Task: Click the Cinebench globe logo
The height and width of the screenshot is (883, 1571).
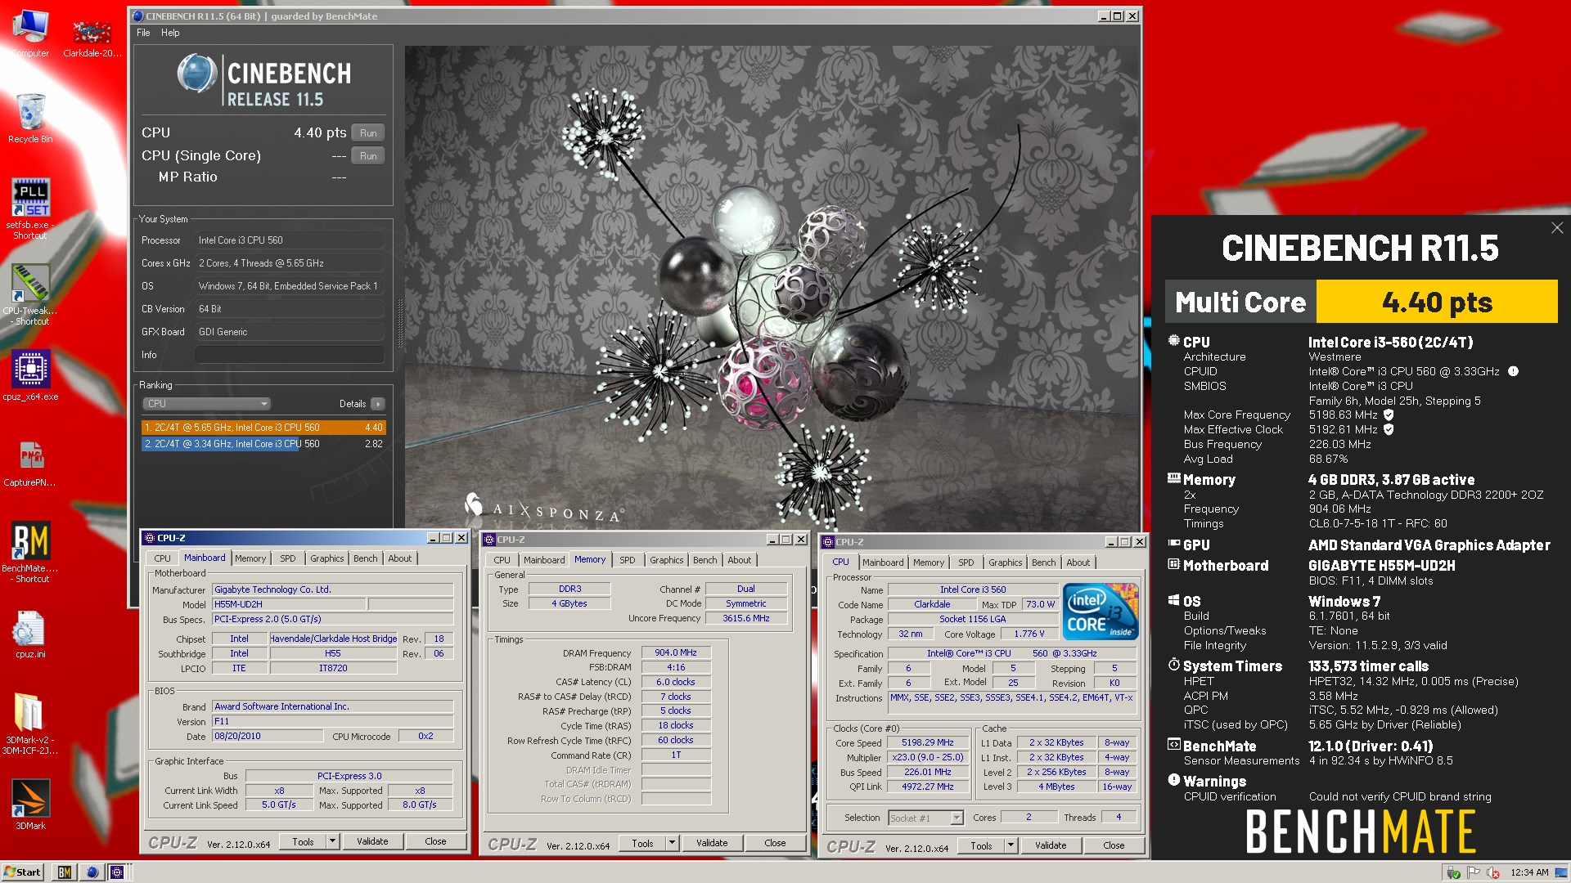Action: click(x=196, y=74)
